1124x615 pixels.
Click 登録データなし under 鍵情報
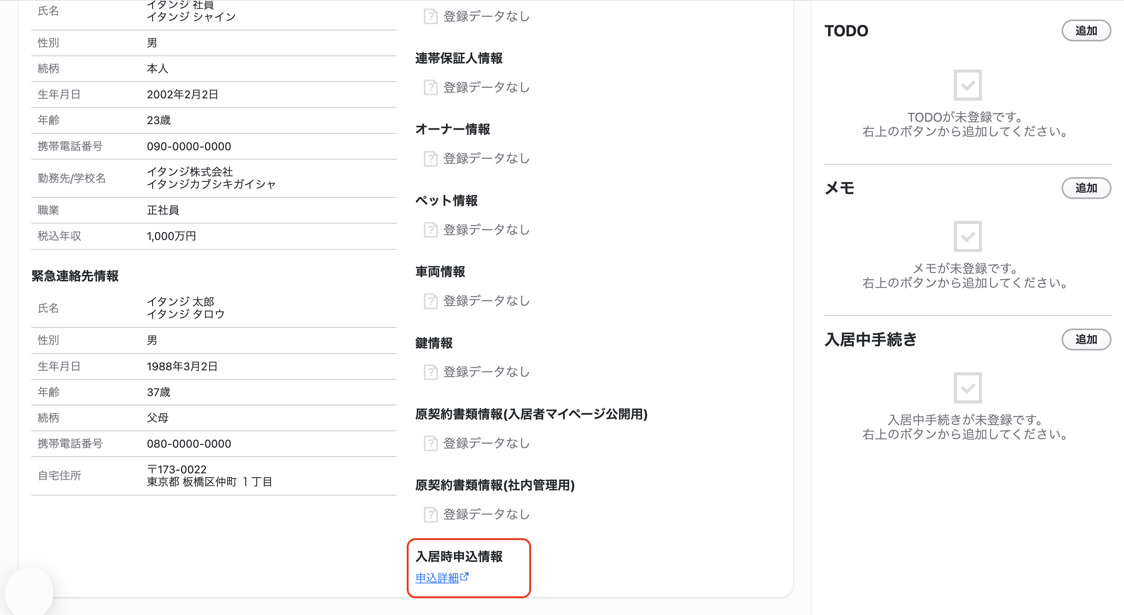tap(486, 372)
